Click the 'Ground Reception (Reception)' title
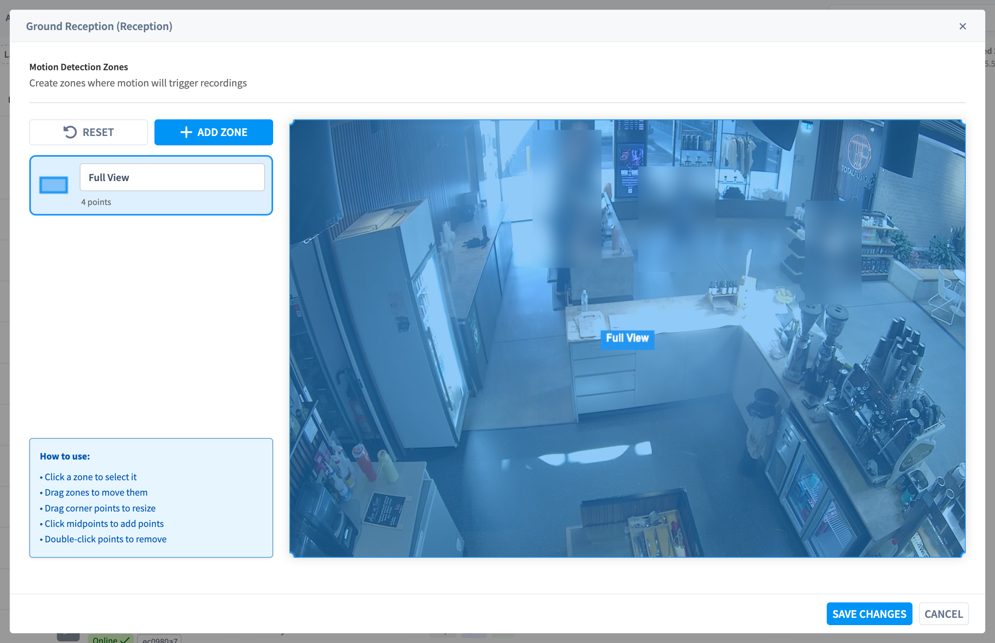 coord(99,26)
